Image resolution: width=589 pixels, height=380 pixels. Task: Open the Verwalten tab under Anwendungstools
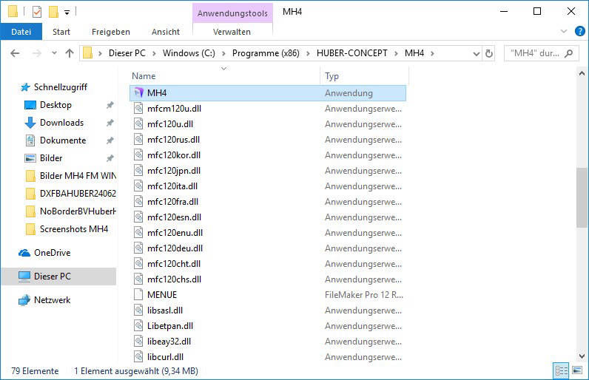click(x=232, y=32)
